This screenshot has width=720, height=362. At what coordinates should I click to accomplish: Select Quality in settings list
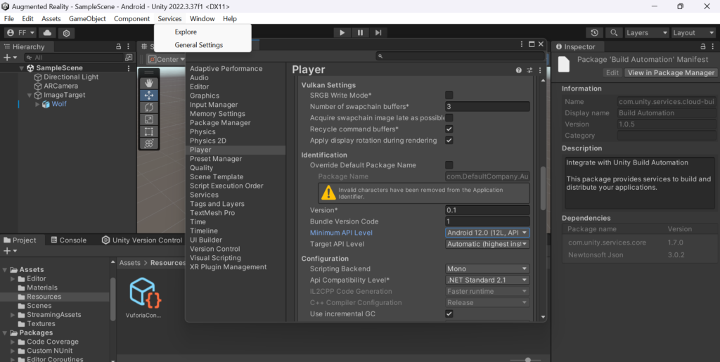point(202,168)
